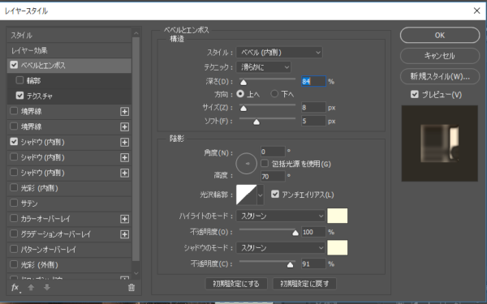Click the サイズ px input field
The image size is (487, 304).
click(313, 107)
